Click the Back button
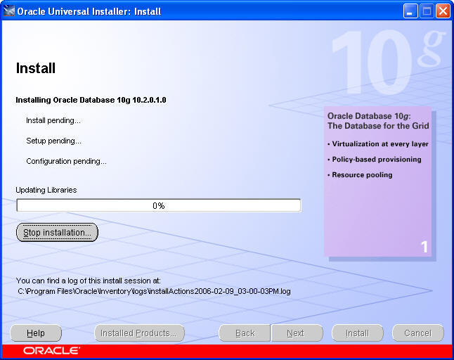 [x=245, y=333]
